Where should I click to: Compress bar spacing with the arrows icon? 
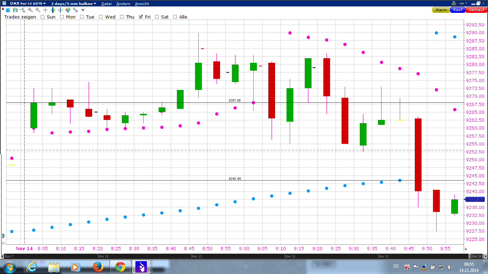click(60, 10)
